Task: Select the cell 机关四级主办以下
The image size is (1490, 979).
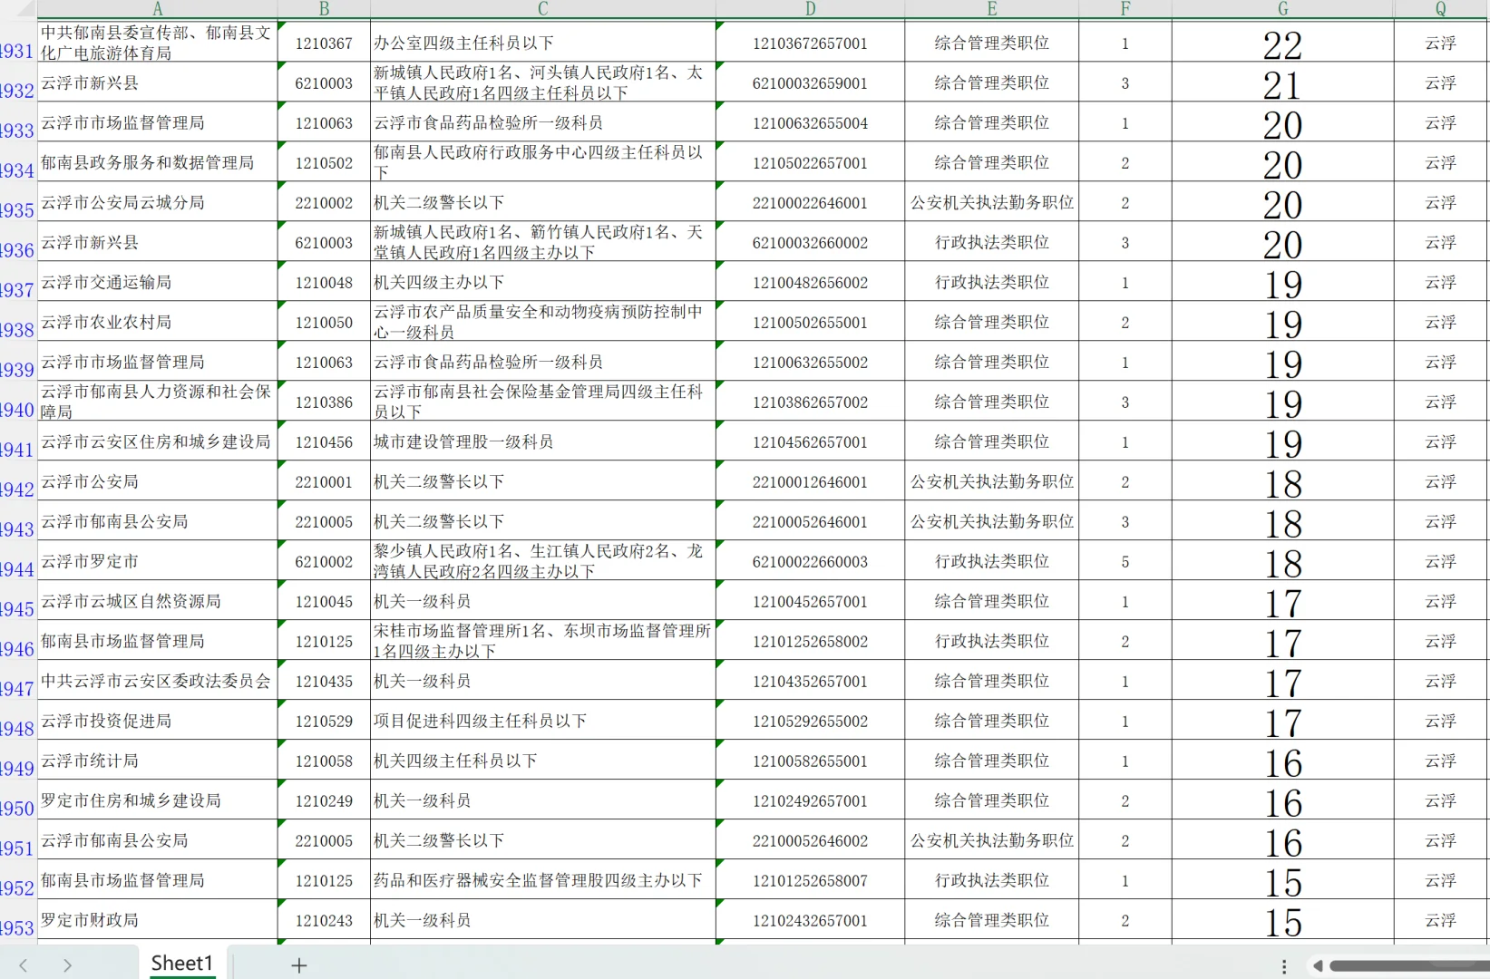Action: click(x=542, y=282)
